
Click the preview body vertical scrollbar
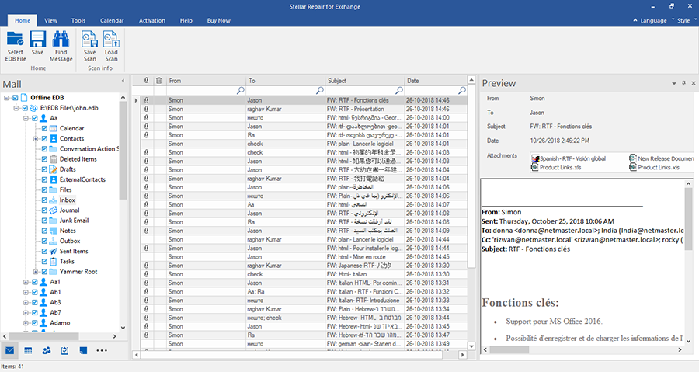click(688, 218)
